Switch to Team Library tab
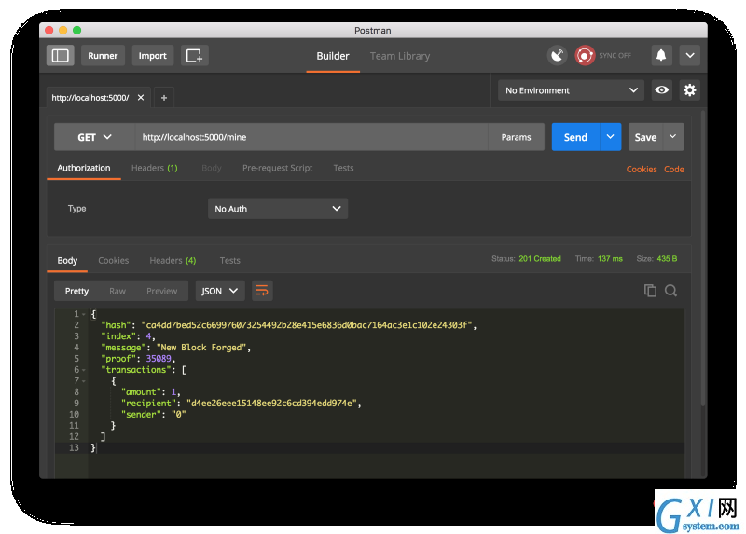 click(x=400, y=56)
